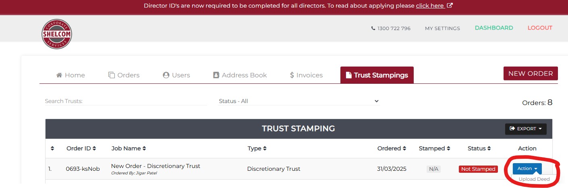Viewport: 568px width, 188px height.
Task: Sort table by Order ID arrows
Action: point(94,148)
